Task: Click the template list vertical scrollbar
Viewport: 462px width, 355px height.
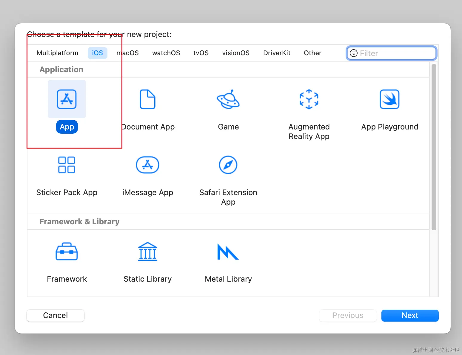Action: point(434,147)
